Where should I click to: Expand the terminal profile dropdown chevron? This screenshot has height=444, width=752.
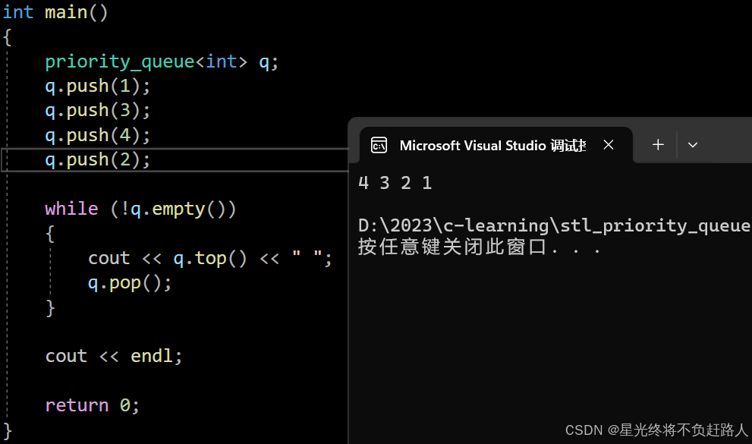[x=693, y=145]
